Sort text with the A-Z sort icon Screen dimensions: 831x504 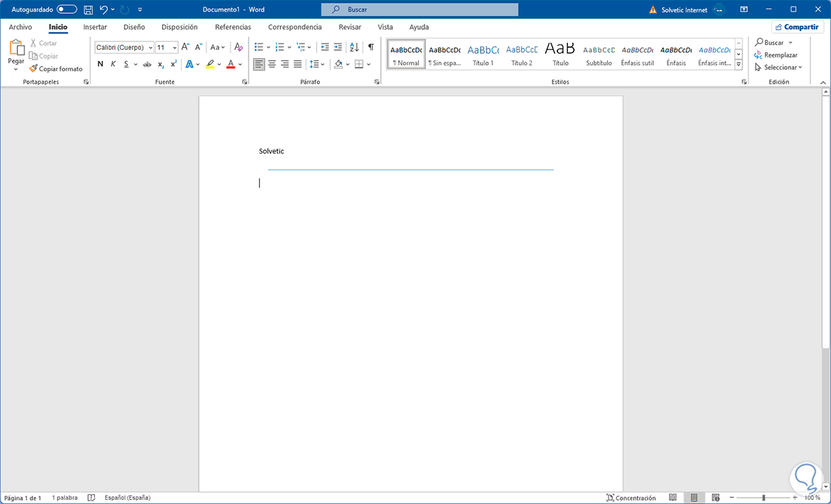point(354,47)
